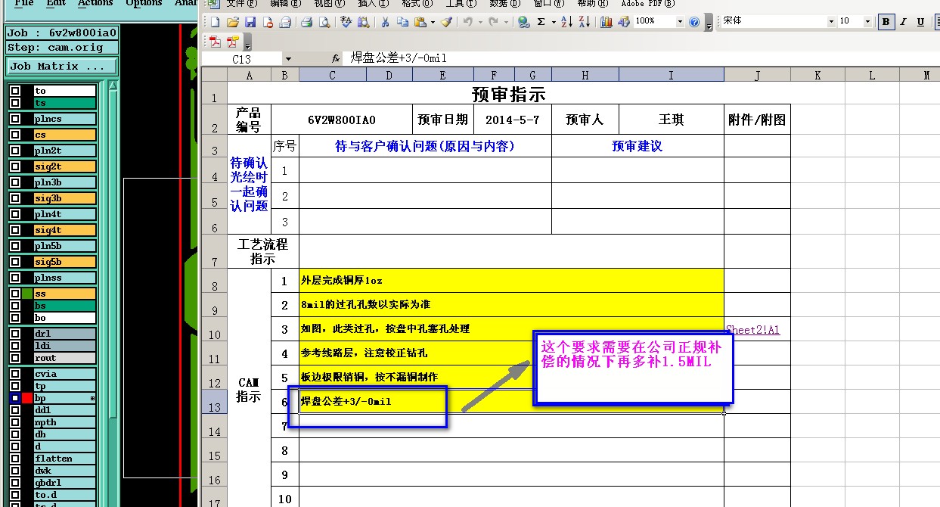The width and height of the screenshot is (940, 507).
Task: Open a file using the folder icon
Action: 233,22
